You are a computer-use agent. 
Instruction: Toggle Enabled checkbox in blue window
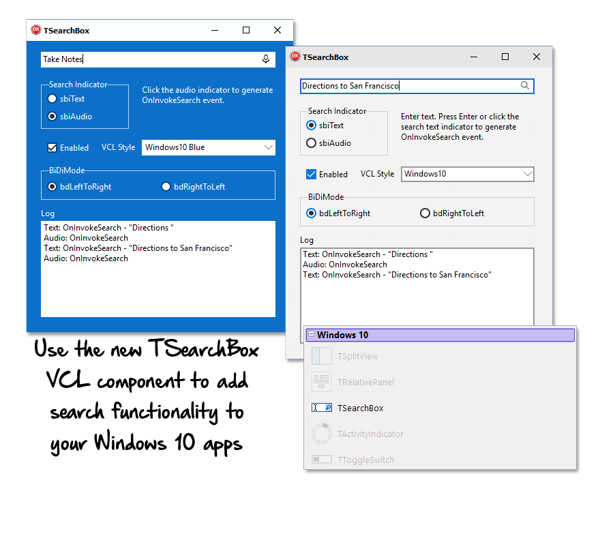coord(52,148)
